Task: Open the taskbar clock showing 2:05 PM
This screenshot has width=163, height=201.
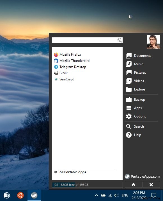Action: click(x=139, y=195)
